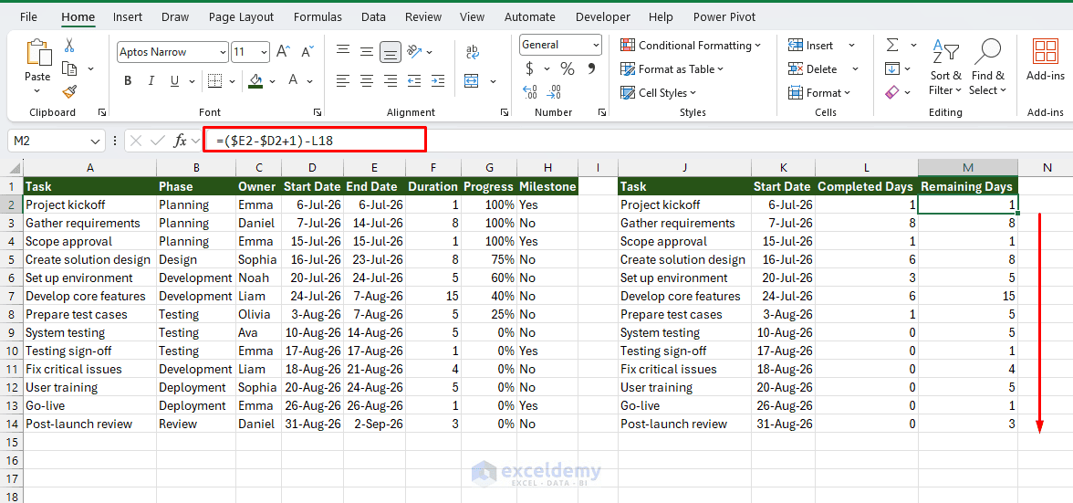Viewport: 1073px width, 503px height.
Task: Select Top Align icon
Action: (x=343, y=51)
